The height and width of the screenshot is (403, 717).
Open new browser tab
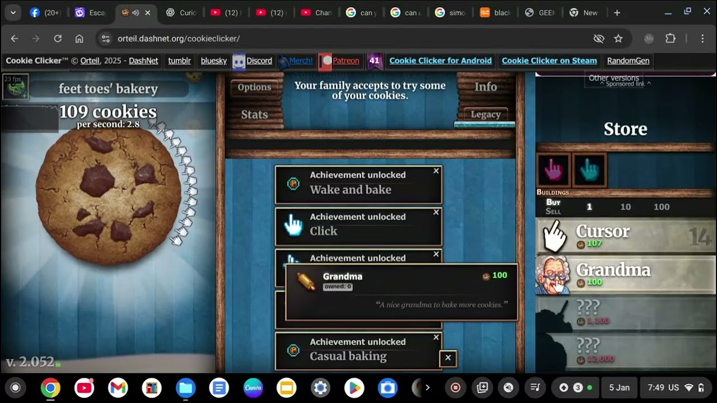point(617,13)
